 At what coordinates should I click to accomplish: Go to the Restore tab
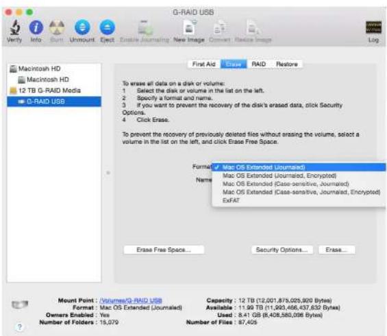[x=287, y=64]
